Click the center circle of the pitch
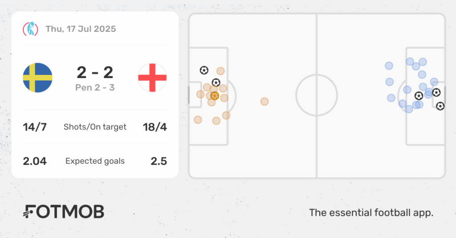 point(317,95)
